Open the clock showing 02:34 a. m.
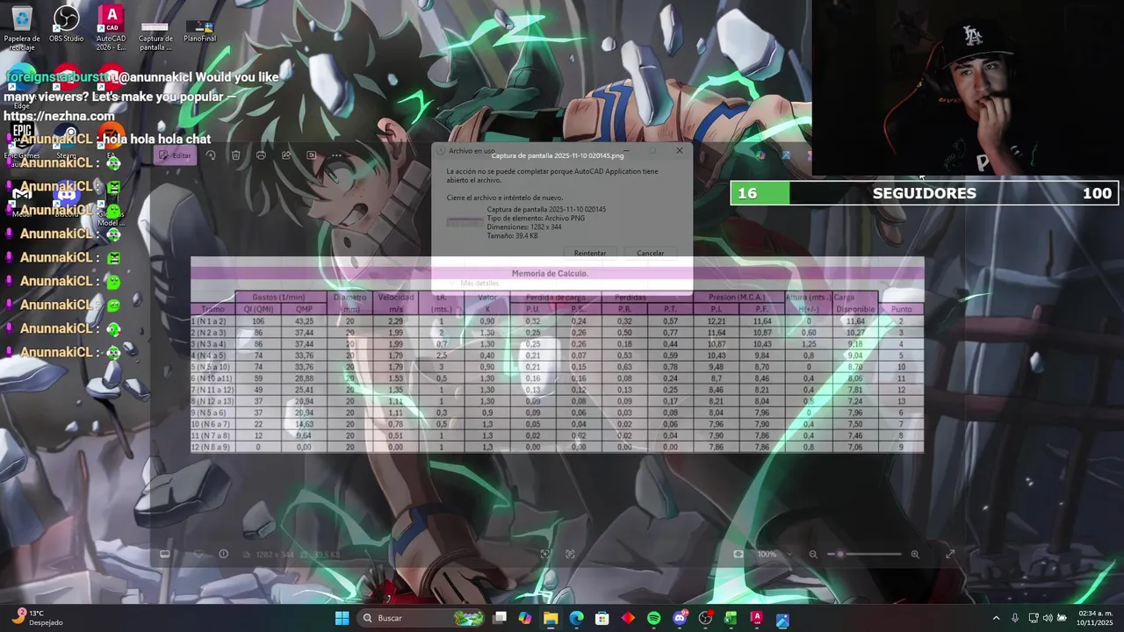Image resolution: width=1124 pixels, height=632 pixels. (1095, 618)
